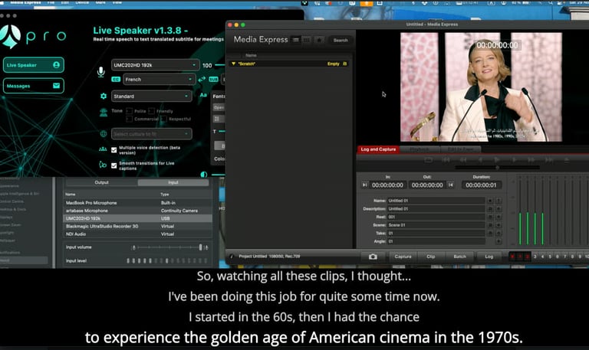Image resolution: width=589 pixels, height=350 pixels.
Task: Click the gear settings icon beside Standard
Action: click(x=104, y=96)
